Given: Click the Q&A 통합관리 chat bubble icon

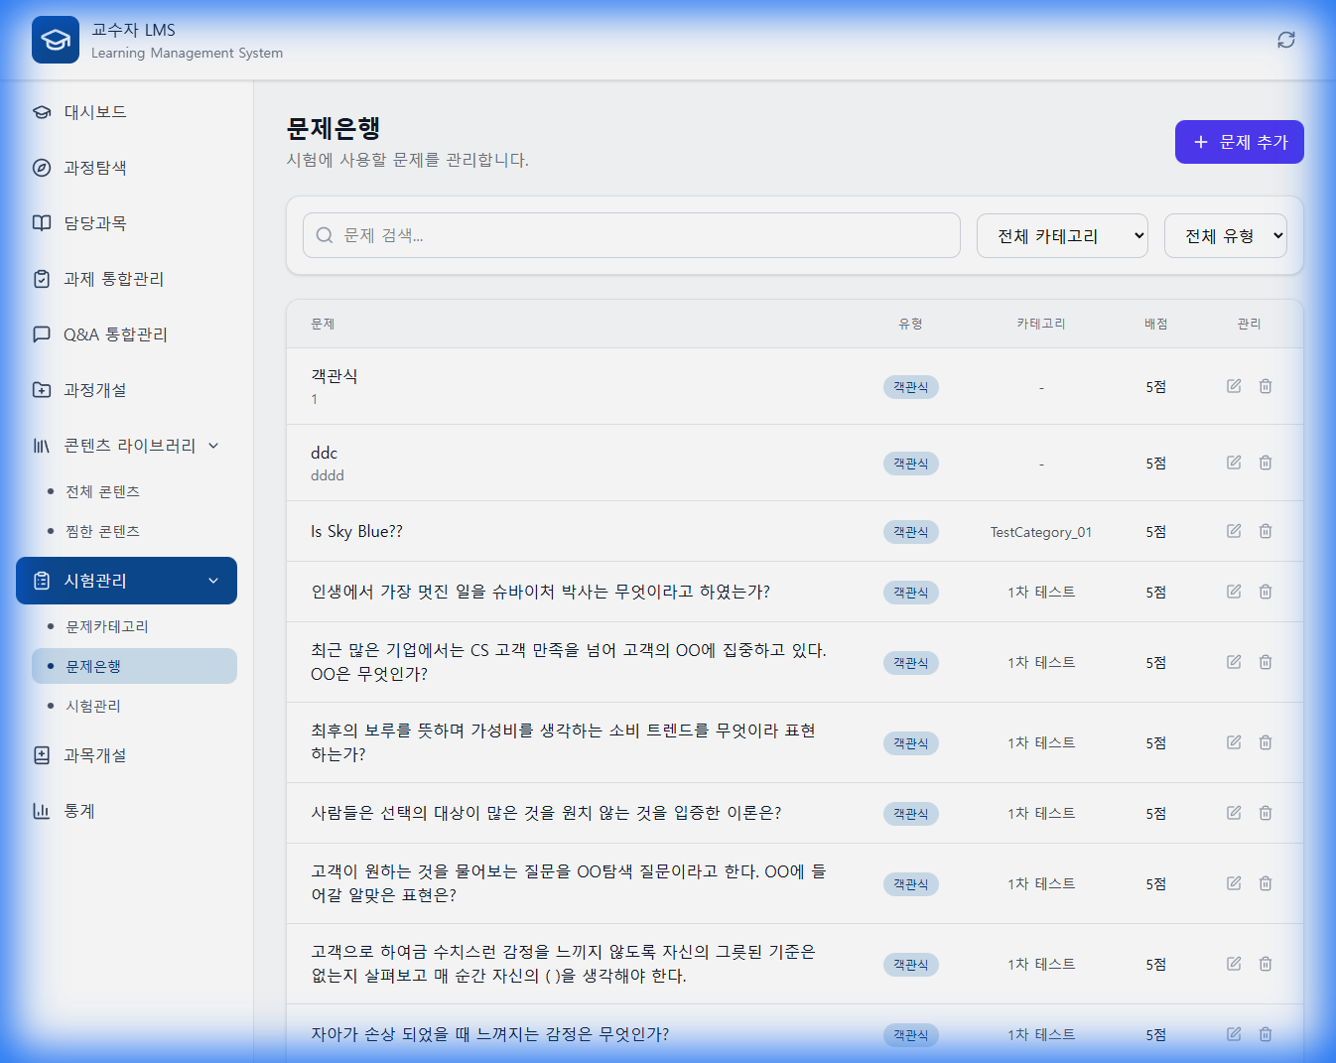Looking at the screenshot, I should [x=41, y=334].
